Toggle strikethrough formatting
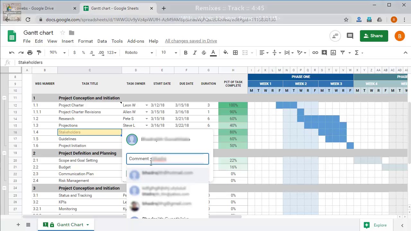The width and height of the screenshot is (411, 231). coord(204,53)
